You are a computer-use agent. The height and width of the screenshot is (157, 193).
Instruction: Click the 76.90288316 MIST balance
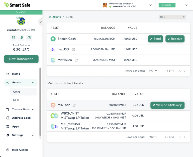[104, 60]
